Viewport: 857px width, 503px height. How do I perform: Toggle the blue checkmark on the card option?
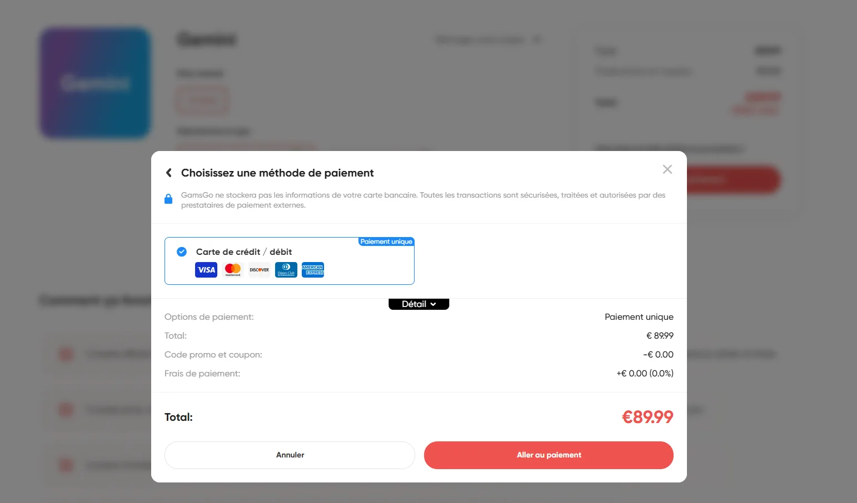coord(181,251)
